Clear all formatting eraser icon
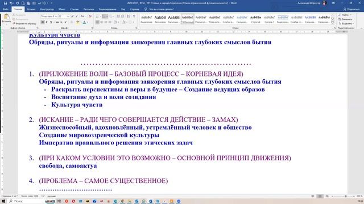364x204 pixels. (x=90, y=16)
